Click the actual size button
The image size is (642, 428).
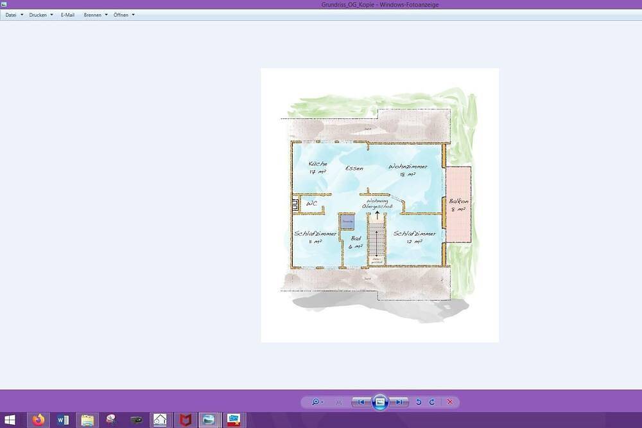[x=338, y=402]
